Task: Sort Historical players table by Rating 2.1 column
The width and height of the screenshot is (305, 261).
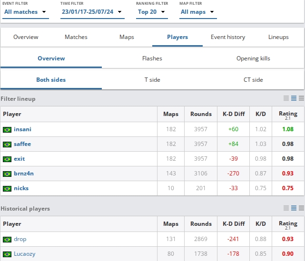Action: [288, 224]
